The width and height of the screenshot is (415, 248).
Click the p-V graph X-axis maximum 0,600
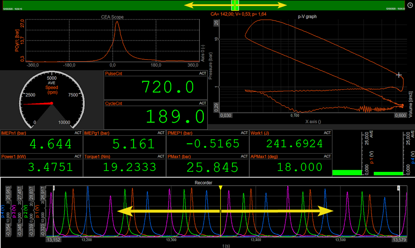400,115
